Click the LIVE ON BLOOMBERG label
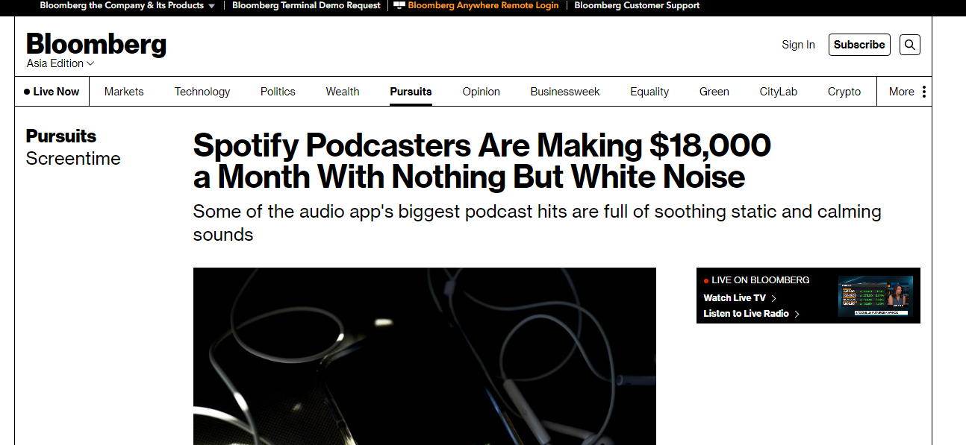The image size is (966, 445). (x=760, y=280)
